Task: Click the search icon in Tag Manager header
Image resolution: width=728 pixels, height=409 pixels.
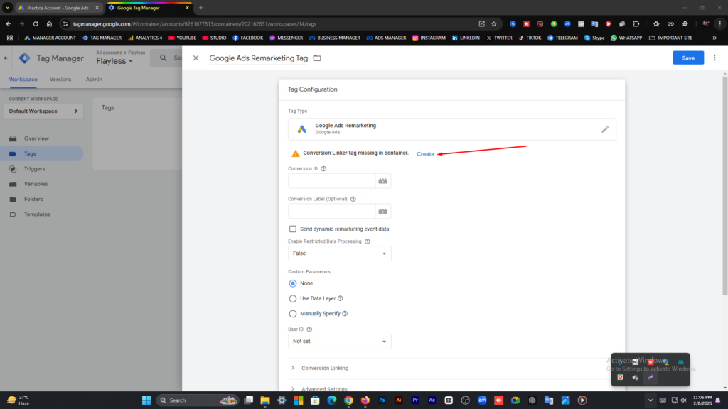Action: click(x=163, y=58)
